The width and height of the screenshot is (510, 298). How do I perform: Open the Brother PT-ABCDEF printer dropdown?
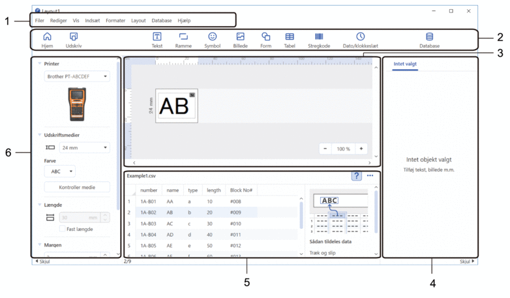pyautogui.click(x=77, y=76)
